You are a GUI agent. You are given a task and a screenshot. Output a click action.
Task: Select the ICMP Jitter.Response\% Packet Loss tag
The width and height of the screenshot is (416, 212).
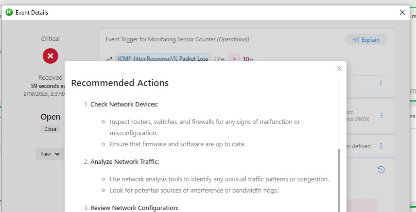click(163, 59)
